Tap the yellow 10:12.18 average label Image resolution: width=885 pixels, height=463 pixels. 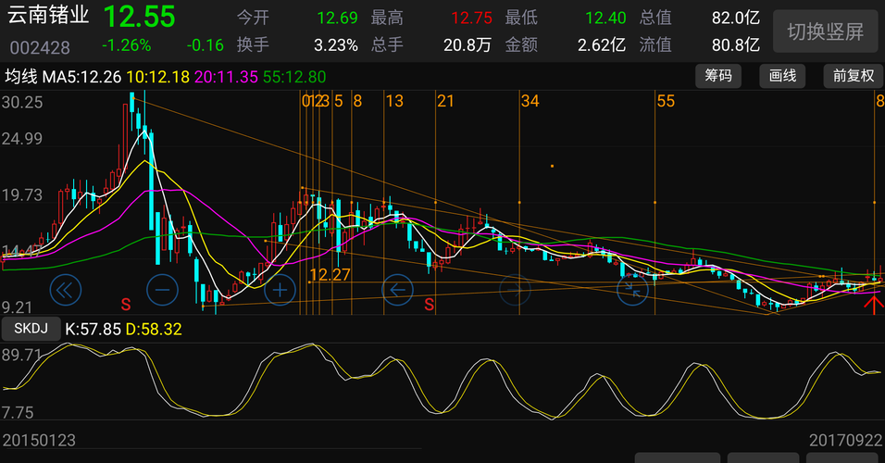pyautogui.click(x=158, y=77)
